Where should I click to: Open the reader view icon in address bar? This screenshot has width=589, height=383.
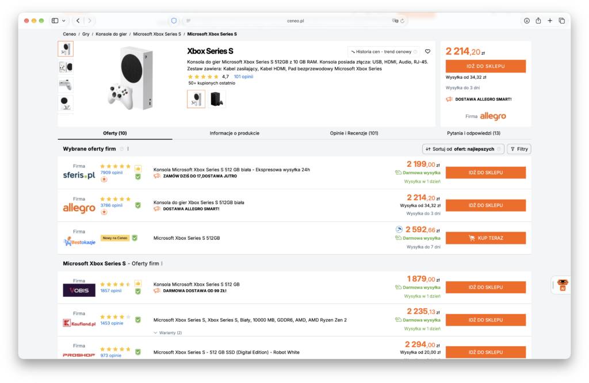click(x=188, y=21)
